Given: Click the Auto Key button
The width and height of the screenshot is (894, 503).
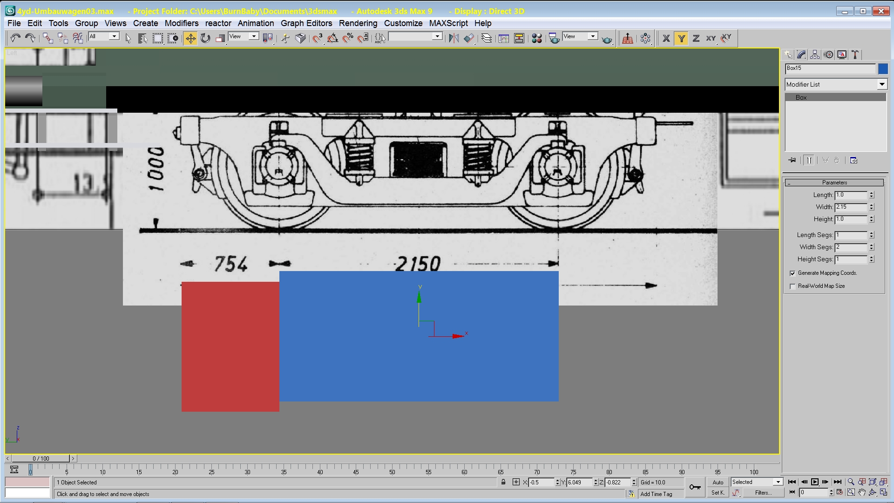Looking at the screenshot, I should [x=718, y=482].
